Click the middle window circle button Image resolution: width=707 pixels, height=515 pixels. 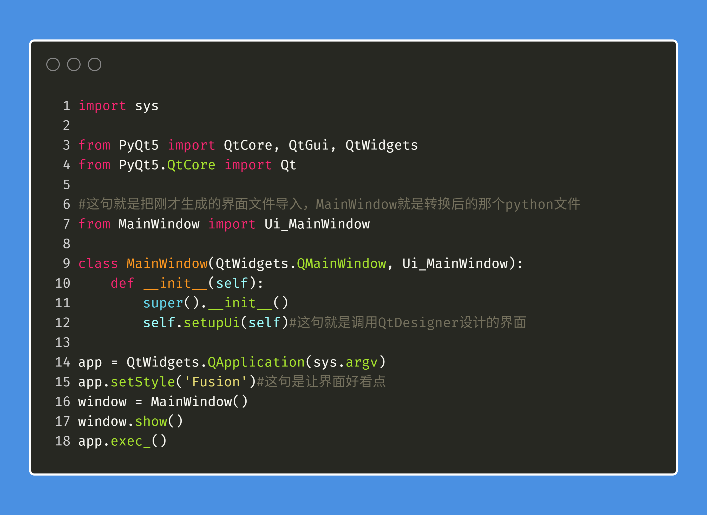point(74,65)
